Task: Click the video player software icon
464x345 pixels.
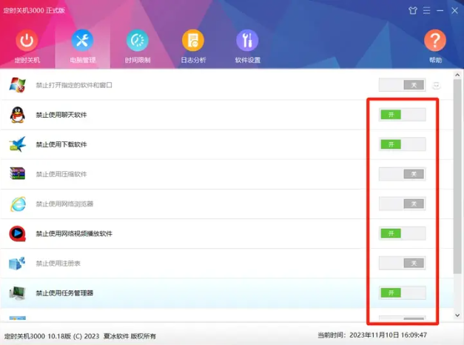Action: click(x=18, y=233)
